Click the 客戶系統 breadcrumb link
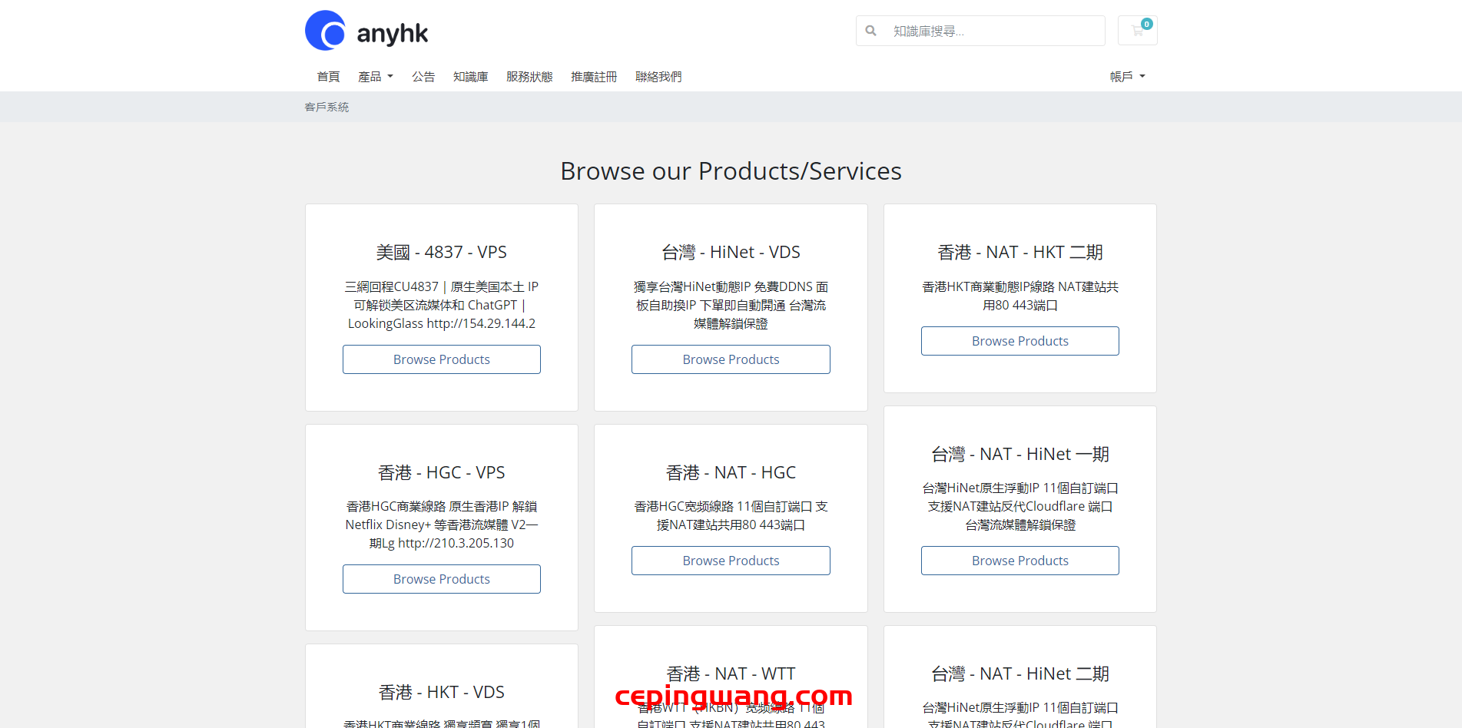This screenshot has width=1462, height=728. point(327,108)
